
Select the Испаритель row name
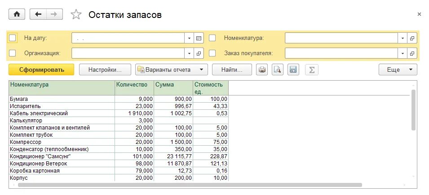click(x=62, y=106)
